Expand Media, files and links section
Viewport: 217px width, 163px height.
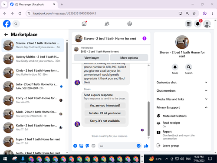point(182,99)
